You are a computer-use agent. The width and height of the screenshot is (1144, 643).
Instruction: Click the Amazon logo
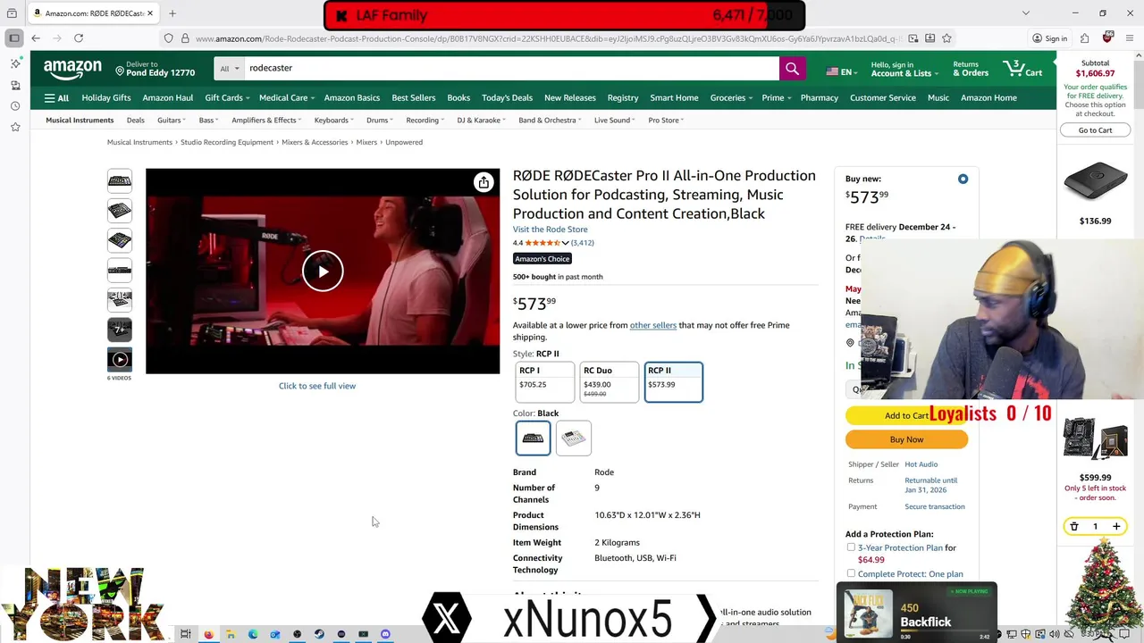pyautogui.click(x=72, y=69)
